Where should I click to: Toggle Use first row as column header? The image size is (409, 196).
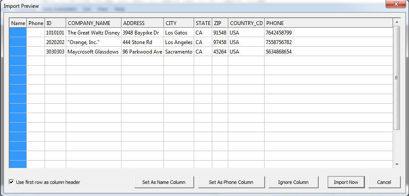11,182
